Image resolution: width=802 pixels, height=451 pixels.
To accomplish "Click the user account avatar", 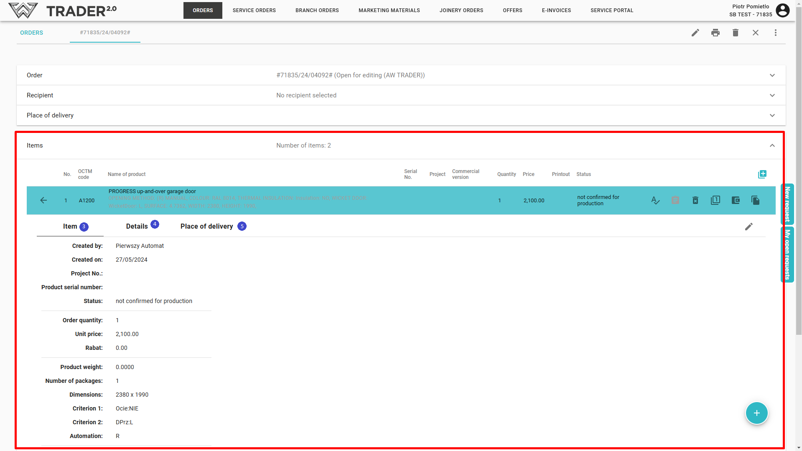I will coord(783,10).
